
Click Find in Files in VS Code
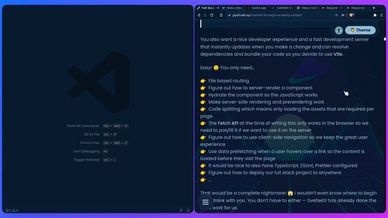[90, 143]
